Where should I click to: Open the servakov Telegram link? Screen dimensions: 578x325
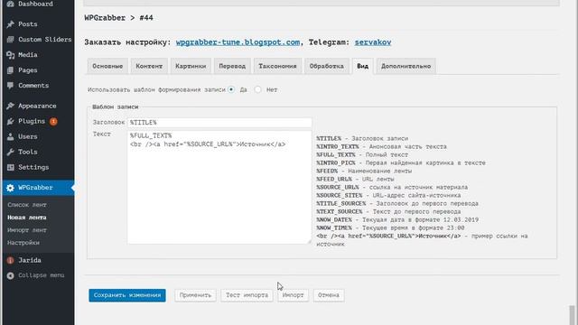373,42
